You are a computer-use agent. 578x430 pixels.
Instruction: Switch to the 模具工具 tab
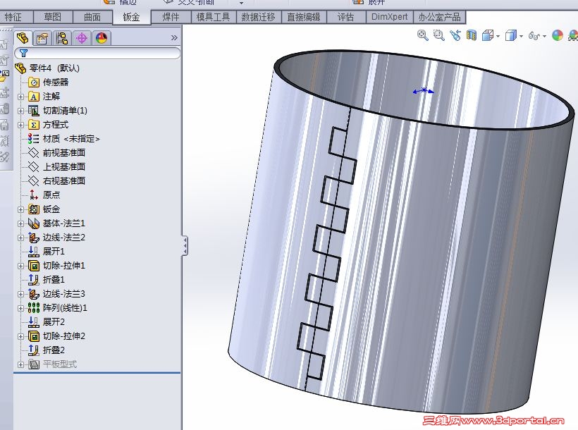214,17
